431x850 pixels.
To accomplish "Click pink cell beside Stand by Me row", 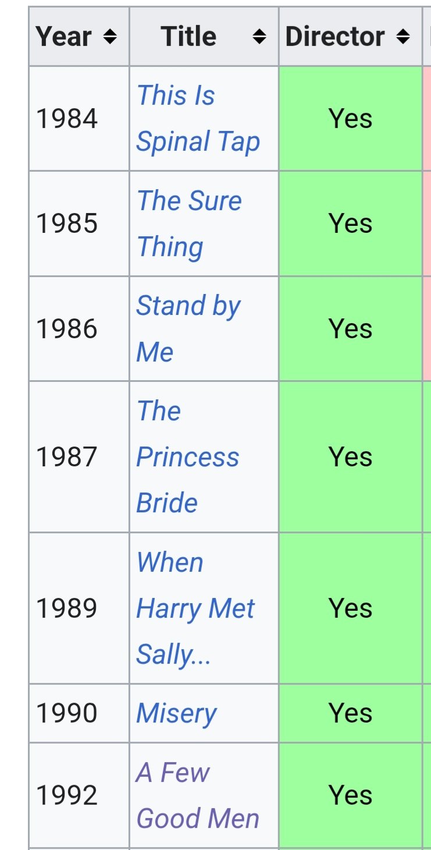I will point(427,329).
